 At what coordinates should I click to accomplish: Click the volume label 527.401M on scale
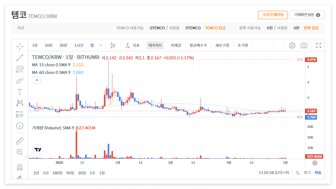click(314, 157)
